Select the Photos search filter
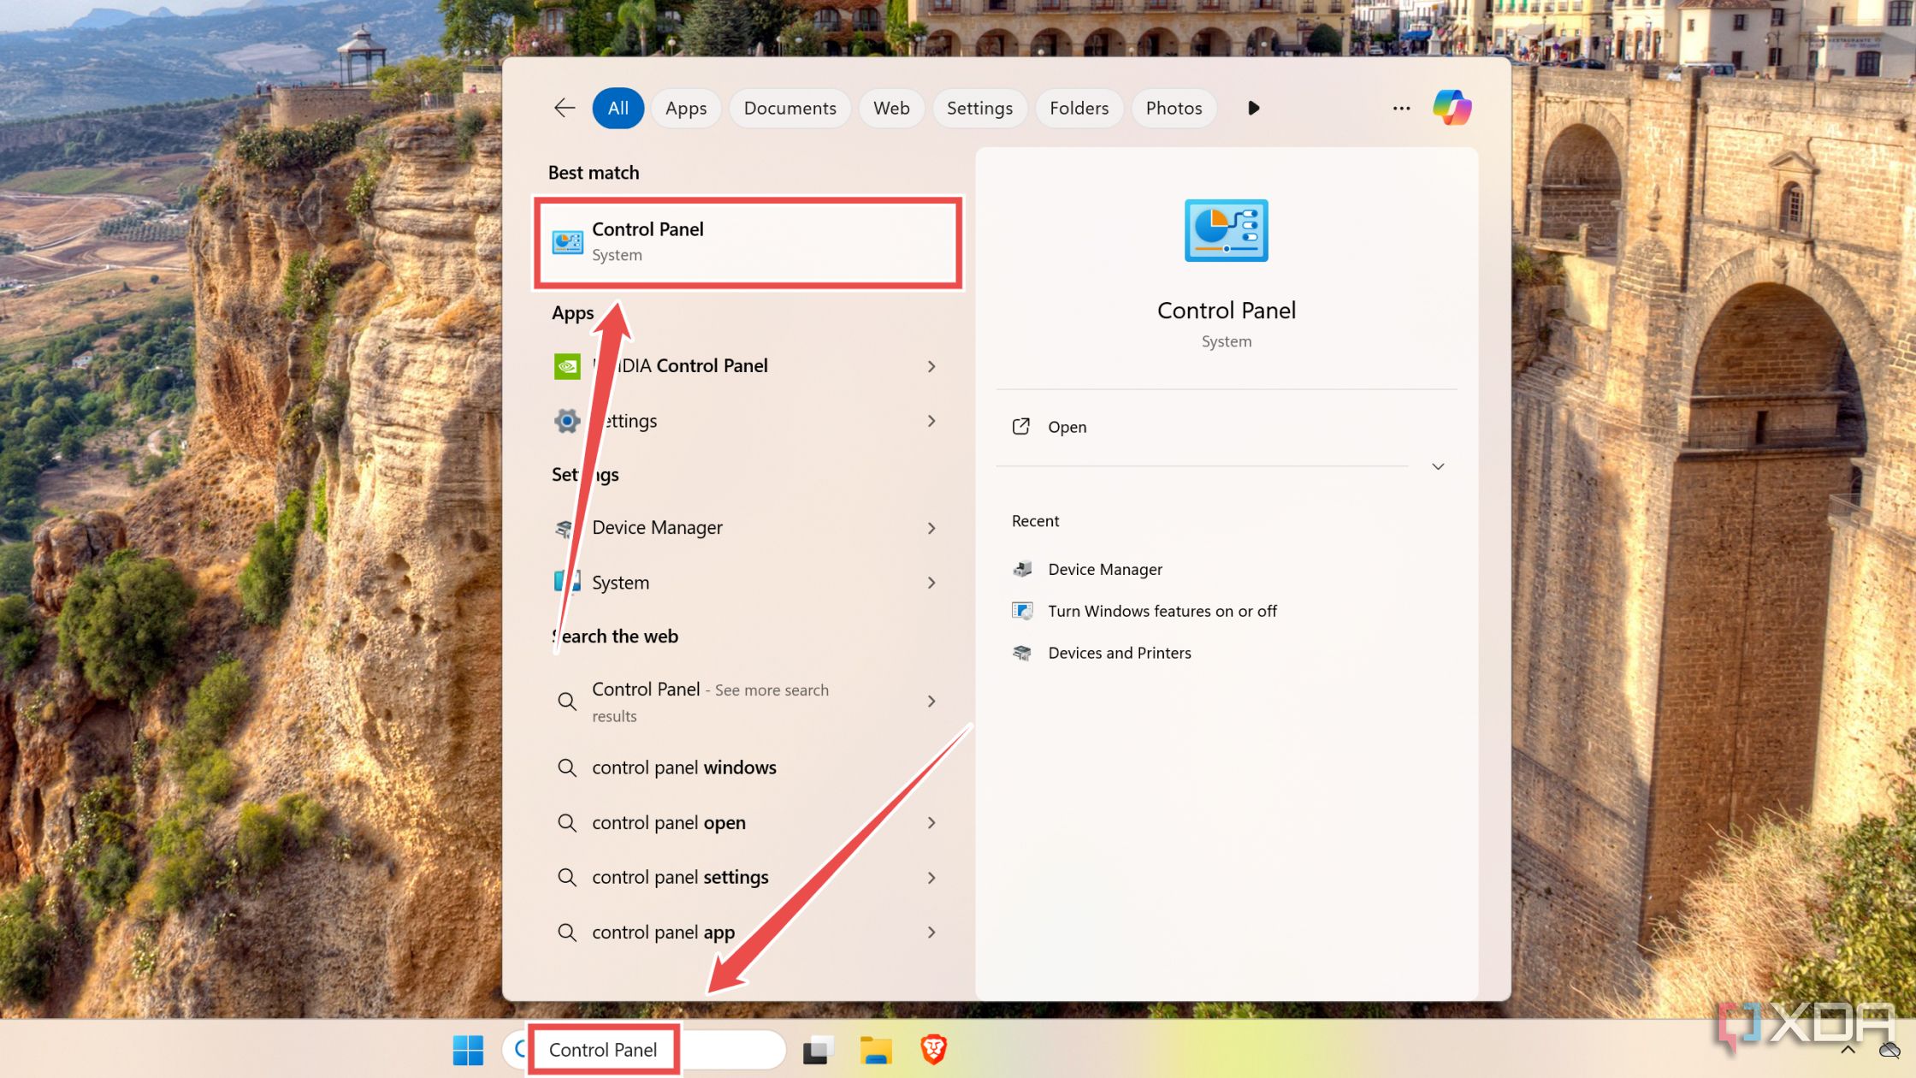This screenshot has height=1078, width=1916. coord(1171,108)
